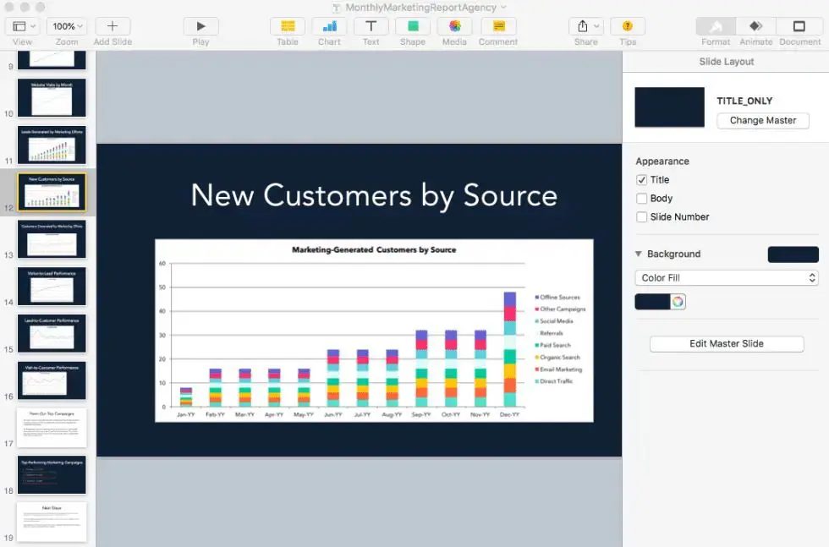Open the Tips icon
This screenshot has height=547, width=829.
[x=627, y=26]
